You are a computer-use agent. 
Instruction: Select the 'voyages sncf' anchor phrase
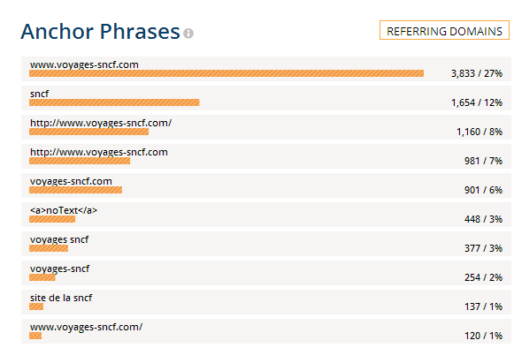point(59,239)
